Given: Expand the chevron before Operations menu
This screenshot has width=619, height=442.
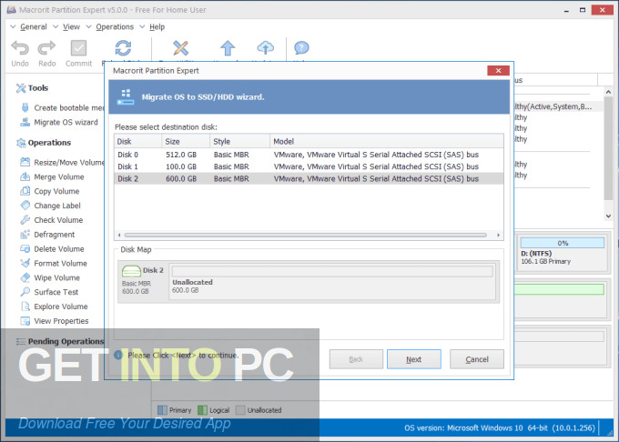Looking at the screenshot, I should point(89,26).
